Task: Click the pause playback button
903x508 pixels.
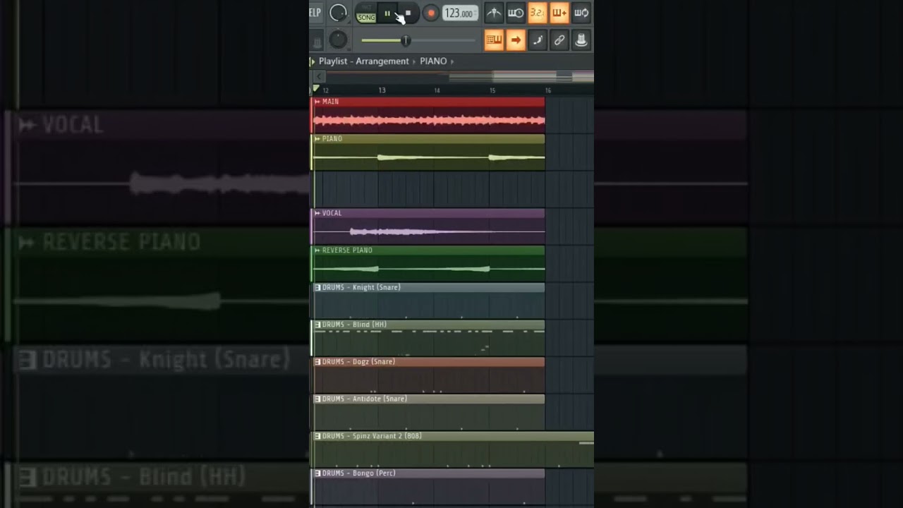Action: (387, 13)
